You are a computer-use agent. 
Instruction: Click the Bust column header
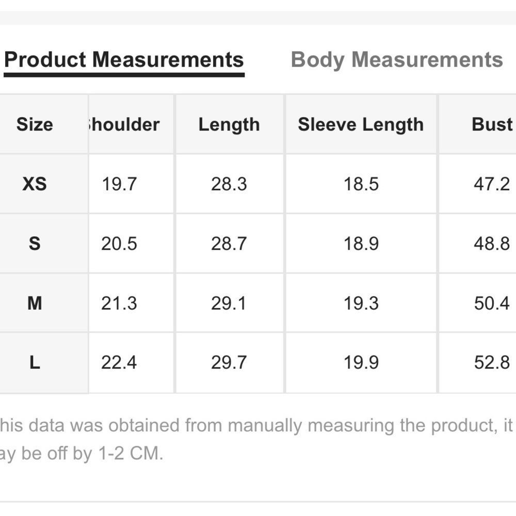coord(492,124)
